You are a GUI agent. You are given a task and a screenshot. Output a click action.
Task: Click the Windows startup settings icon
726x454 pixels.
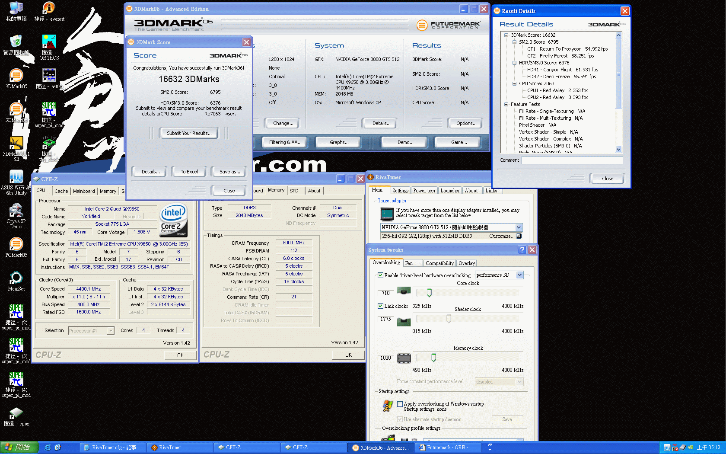[388, 406]
